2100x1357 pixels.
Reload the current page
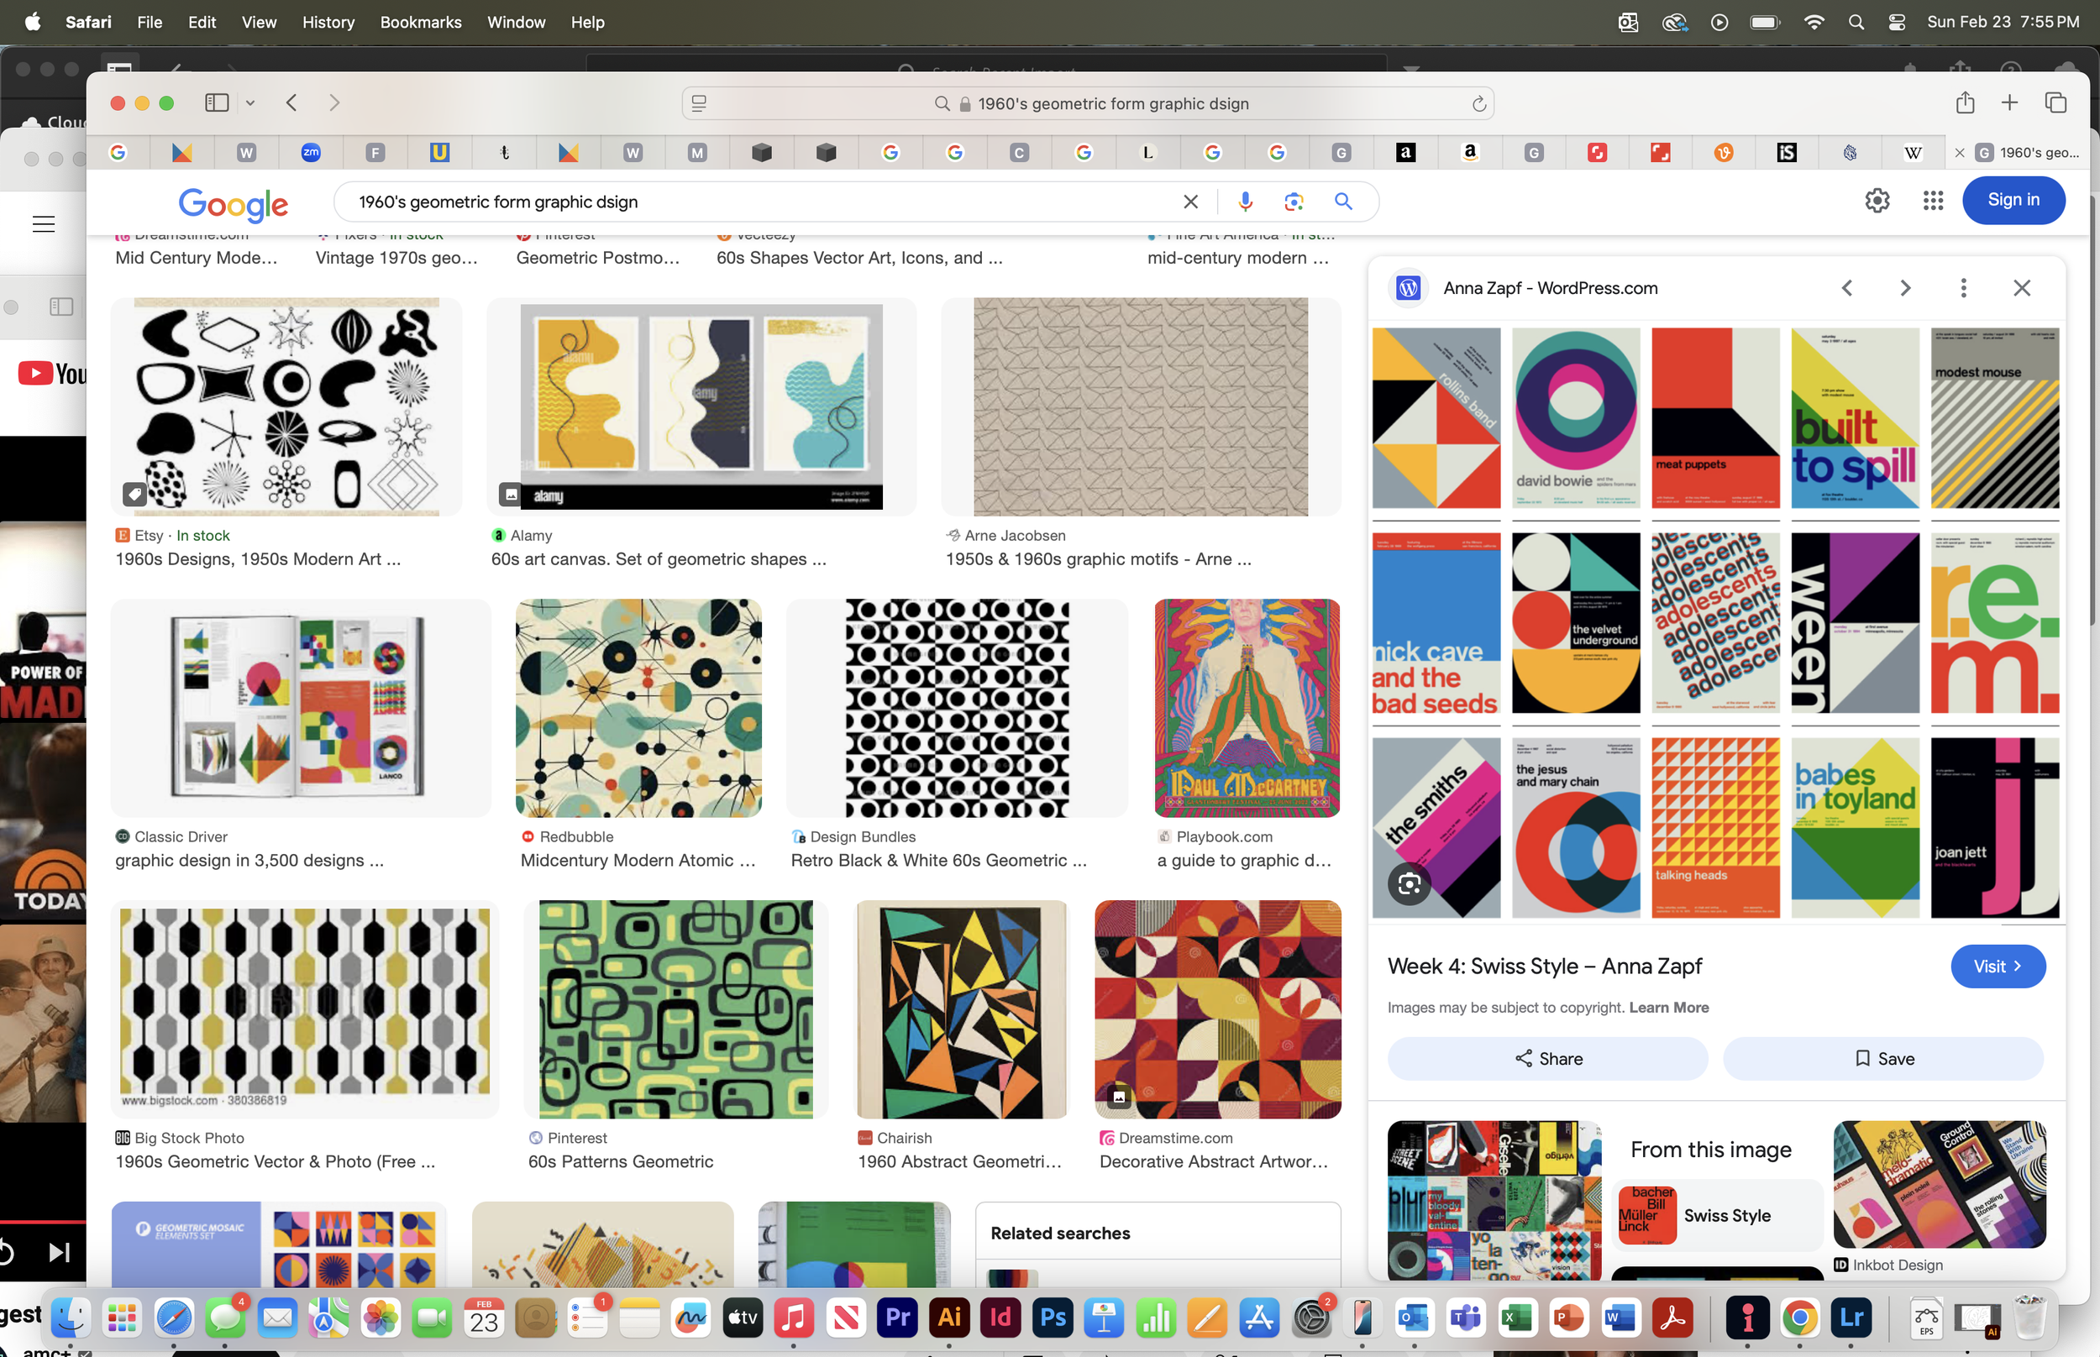pos(1478,104)
